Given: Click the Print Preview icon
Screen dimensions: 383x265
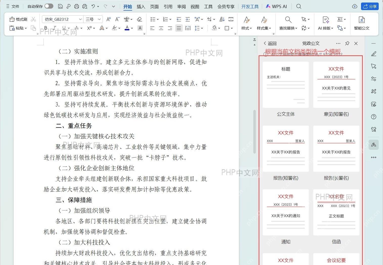Looking at the screenshot, I should tap(85, 6).
